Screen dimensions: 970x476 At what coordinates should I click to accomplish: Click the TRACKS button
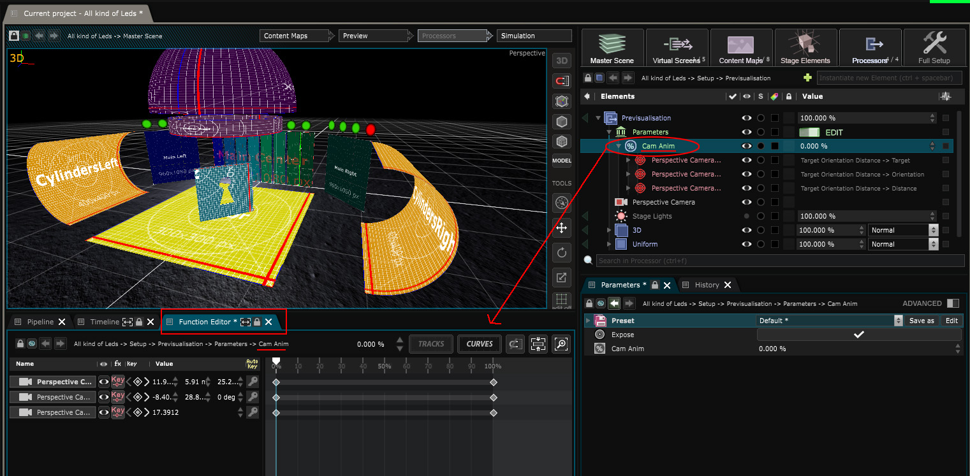pyautogui.click(x=431, y=344)
